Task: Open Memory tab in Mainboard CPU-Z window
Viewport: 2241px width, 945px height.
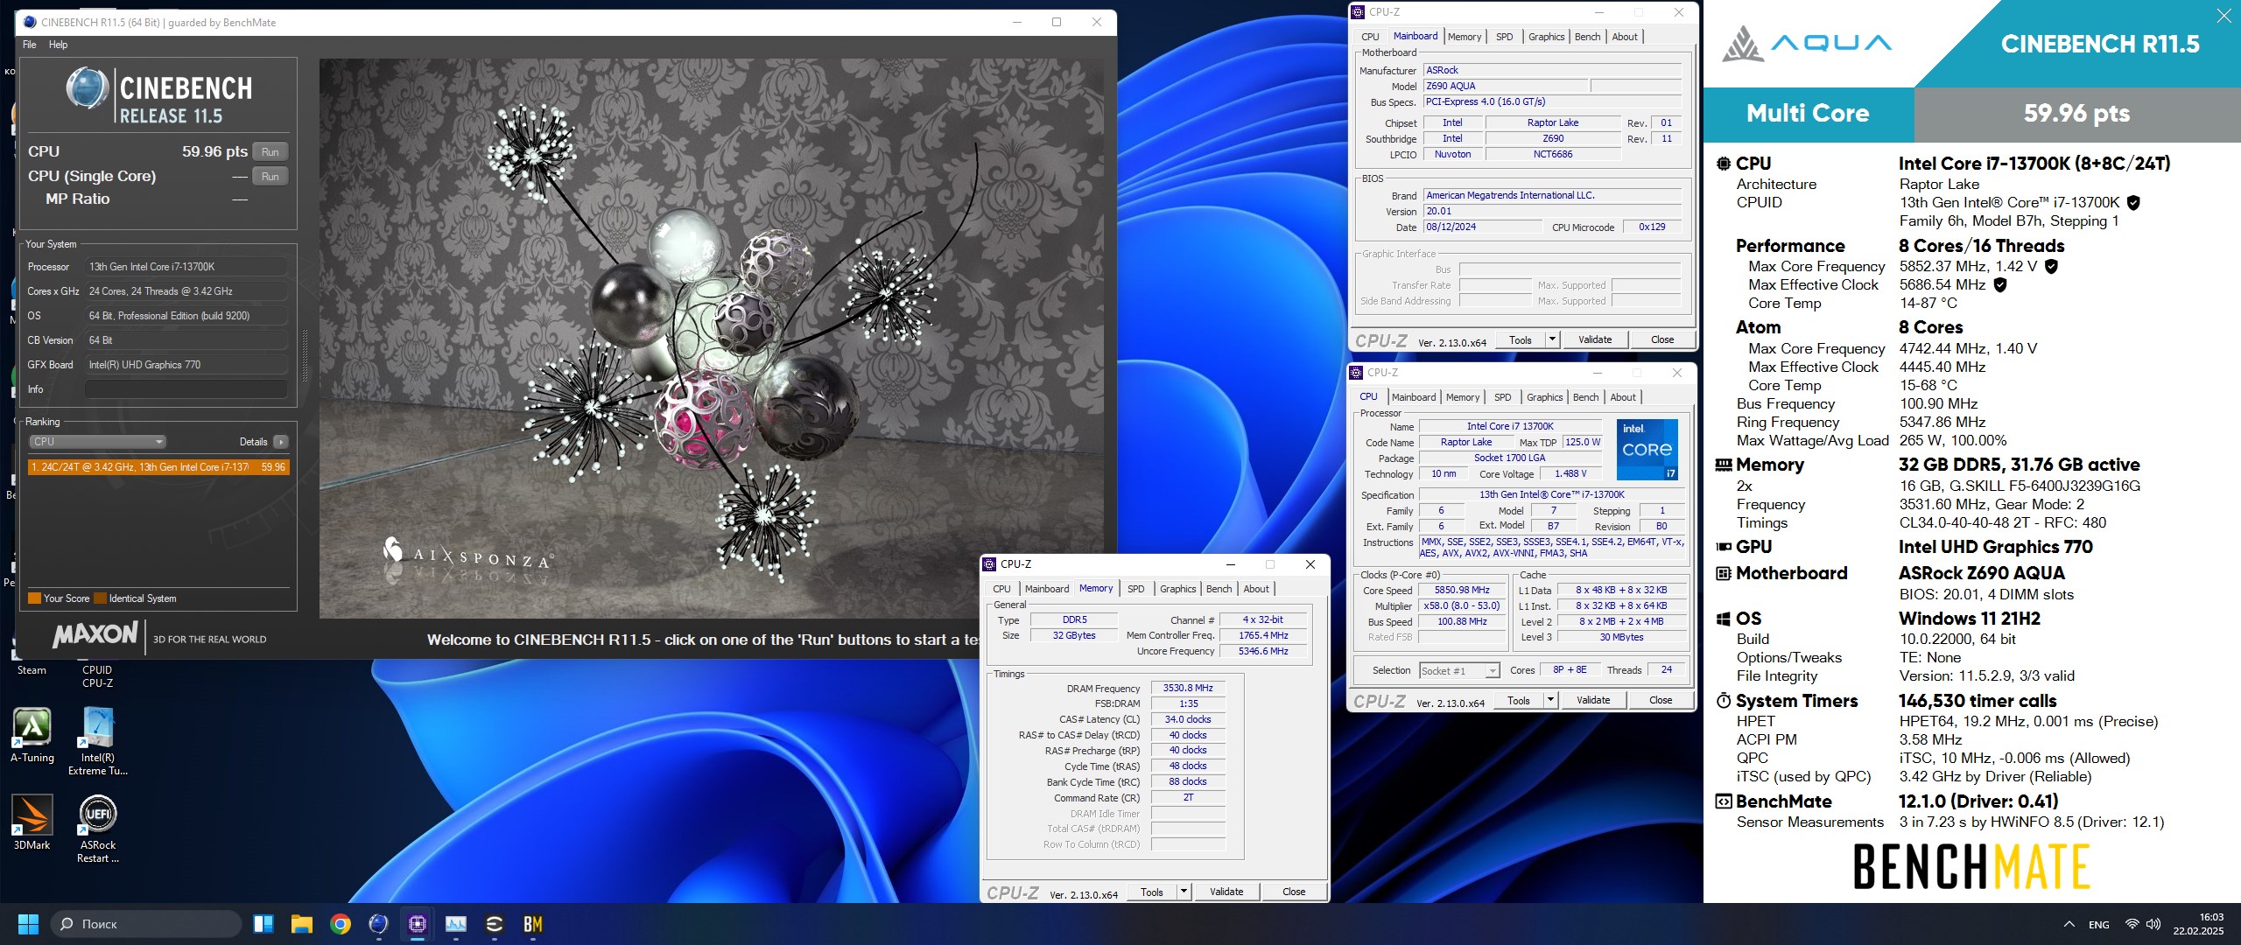Action: tap(1465, 37)
